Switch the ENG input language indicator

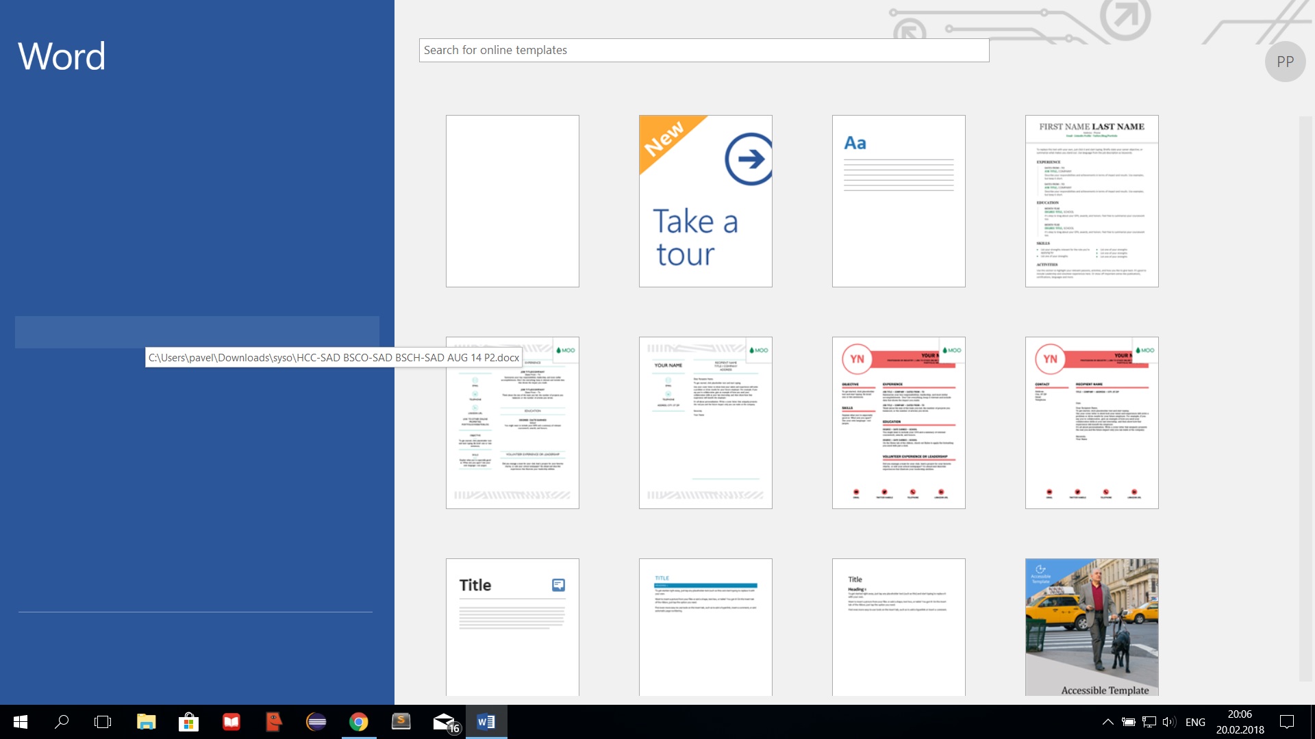click(x=1195, y=723)
